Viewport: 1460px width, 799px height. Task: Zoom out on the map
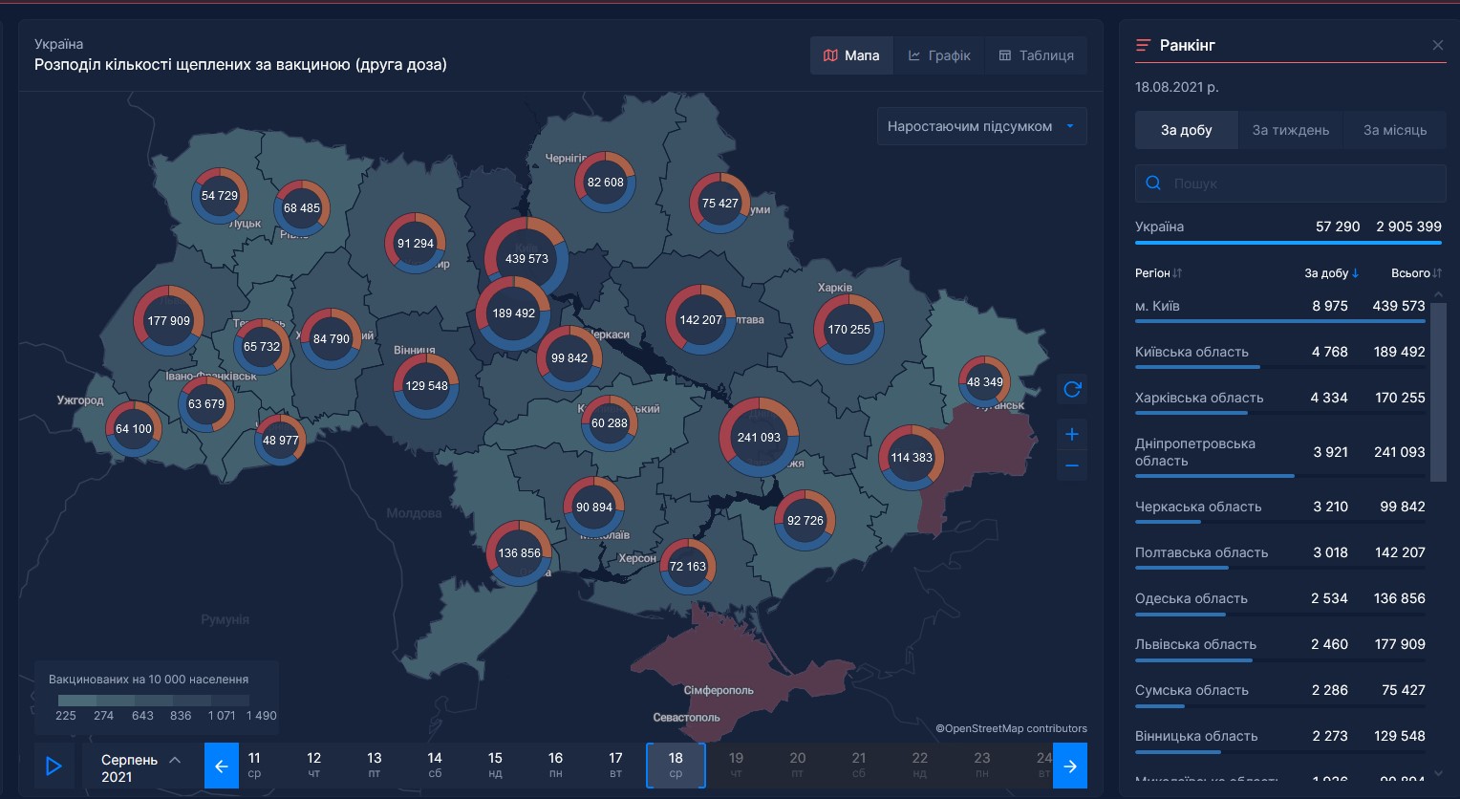pyautogui.click(x=1071, y=465)
